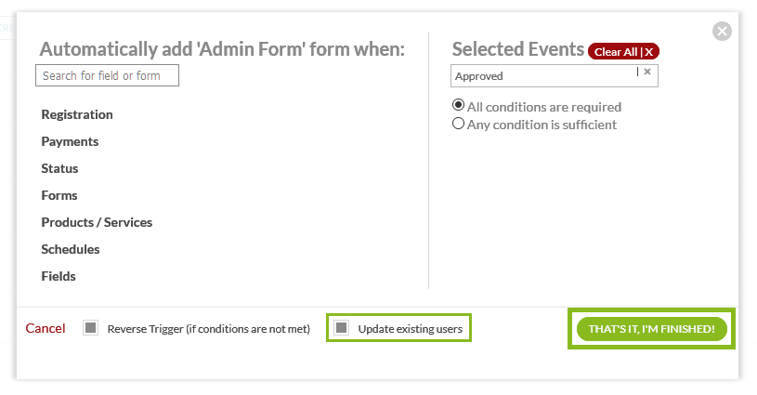Image resolution: width=757 pixels, height=395 pixels.
Task: Tick the Update existing users checkbox
Action: tap(342, 328)
